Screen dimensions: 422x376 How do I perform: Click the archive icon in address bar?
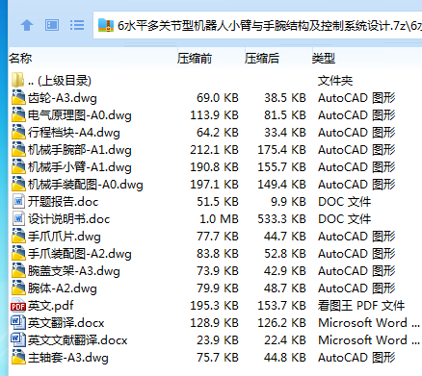106,25
